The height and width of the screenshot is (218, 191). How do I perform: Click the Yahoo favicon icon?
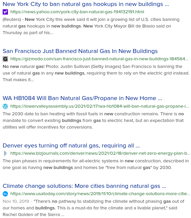[x=5, y=12]
